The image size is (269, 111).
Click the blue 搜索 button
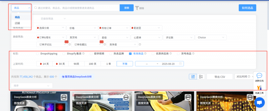click(127, 8)
